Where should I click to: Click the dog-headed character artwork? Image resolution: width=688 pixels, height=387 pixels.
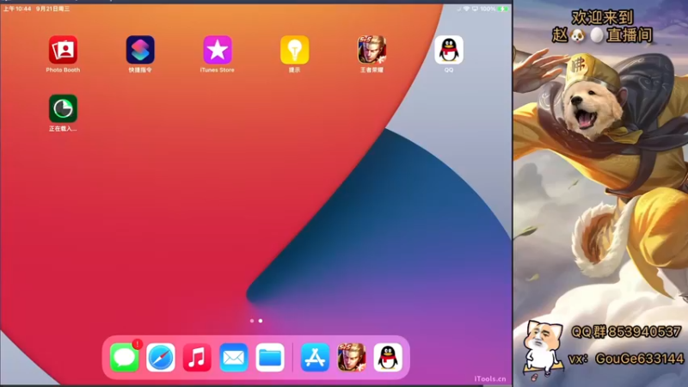click(601, 175)
